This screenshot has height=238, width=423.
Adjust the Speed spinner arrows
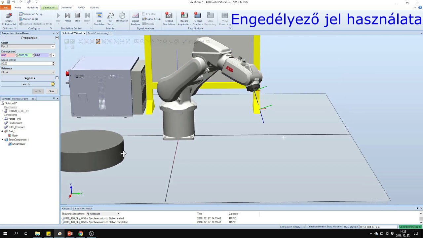(54, 63)
